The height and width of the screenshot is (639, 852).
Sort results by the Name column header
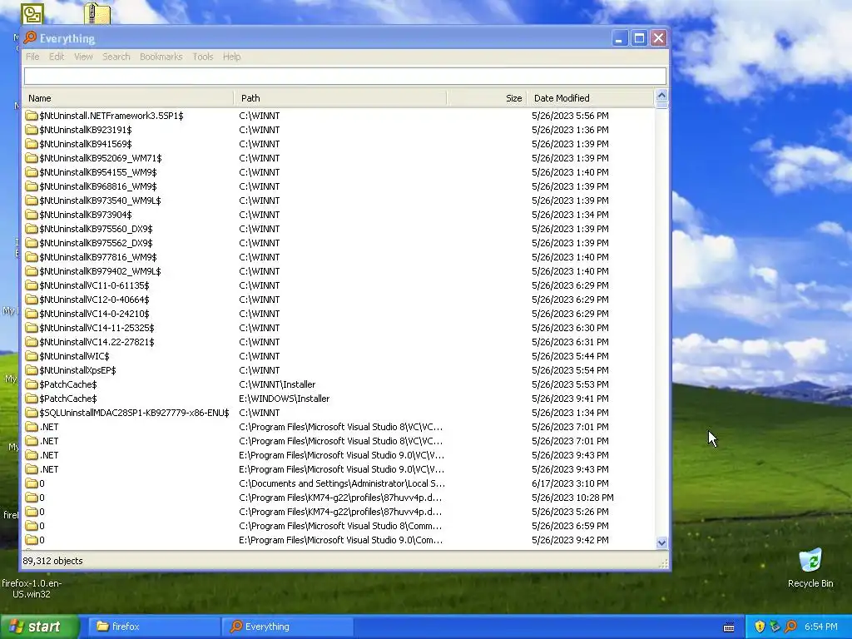[128, 98]
